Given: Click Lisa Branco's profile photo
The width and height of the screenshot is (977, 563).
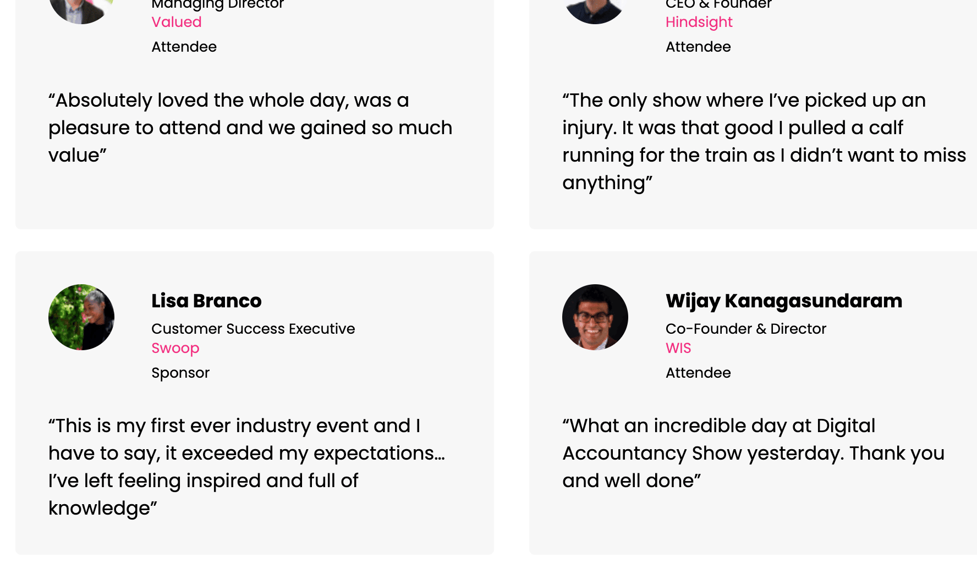Looking at the screenshot, I should tap(81, 317).
